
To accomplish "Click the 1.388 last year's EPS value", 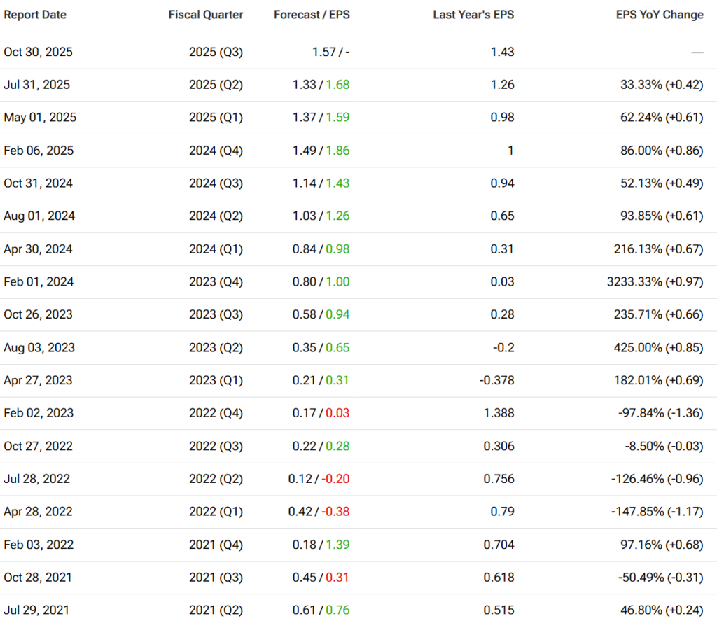I will pyautogui.click(x=499, y=413).
